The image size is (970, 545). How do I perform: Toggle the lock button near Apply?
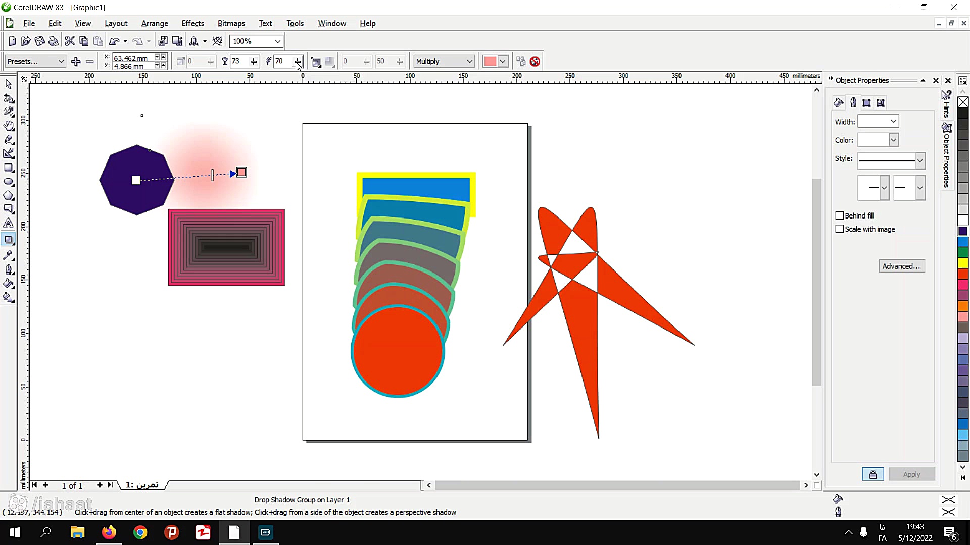pos(872,474)
